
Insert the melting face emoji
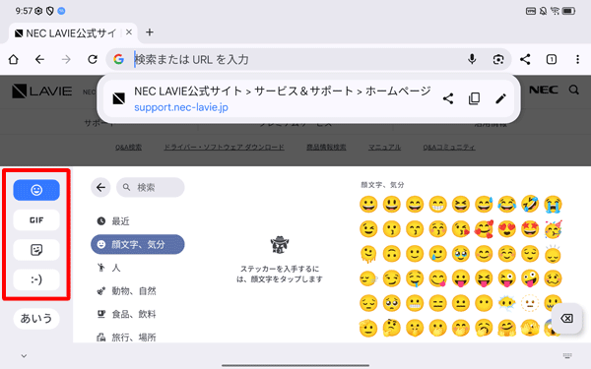368,254
